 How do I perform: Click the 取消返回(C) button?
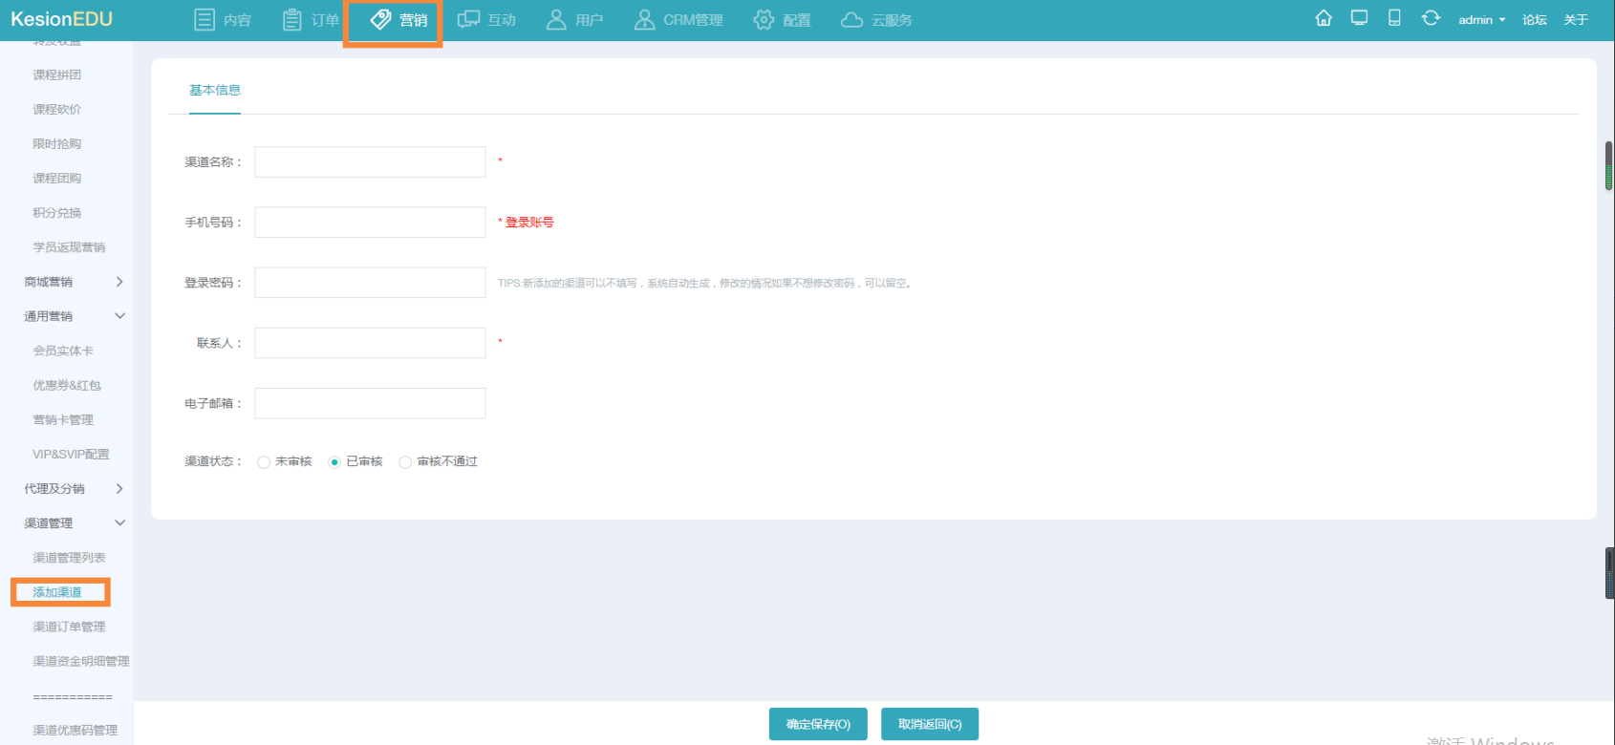point(930,724)
